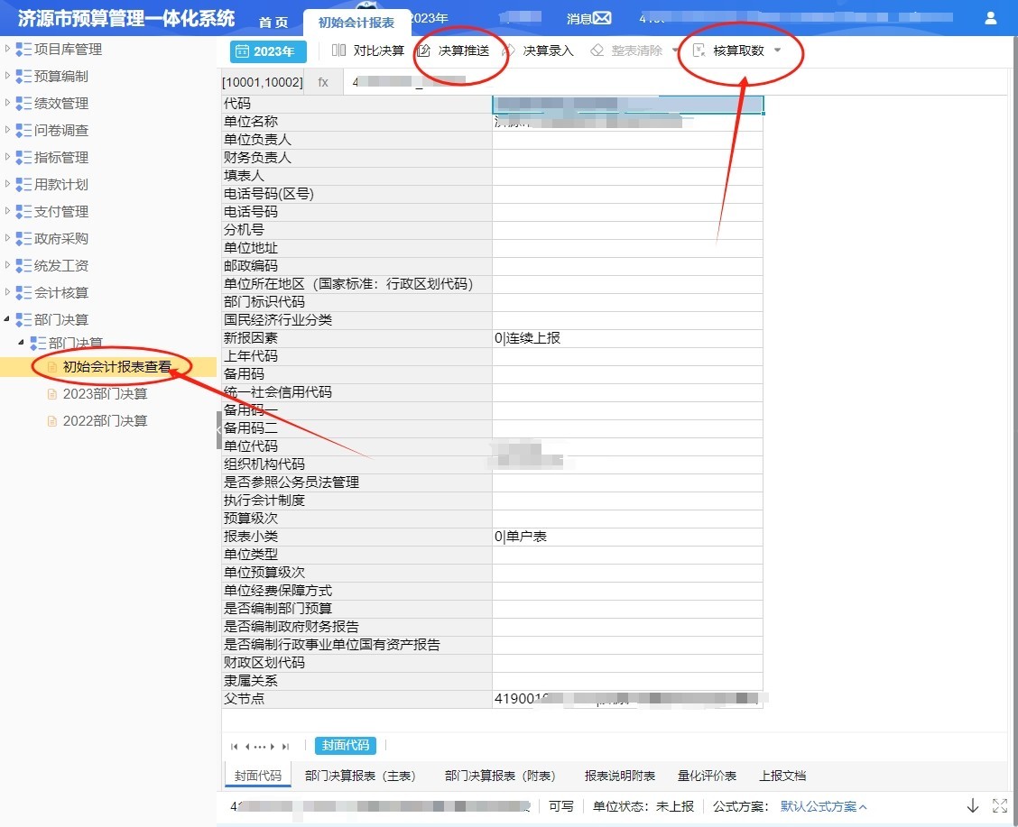Screen dimensions: 1018x827
Task: Open the user profile icon
Action: click(990, 18)
